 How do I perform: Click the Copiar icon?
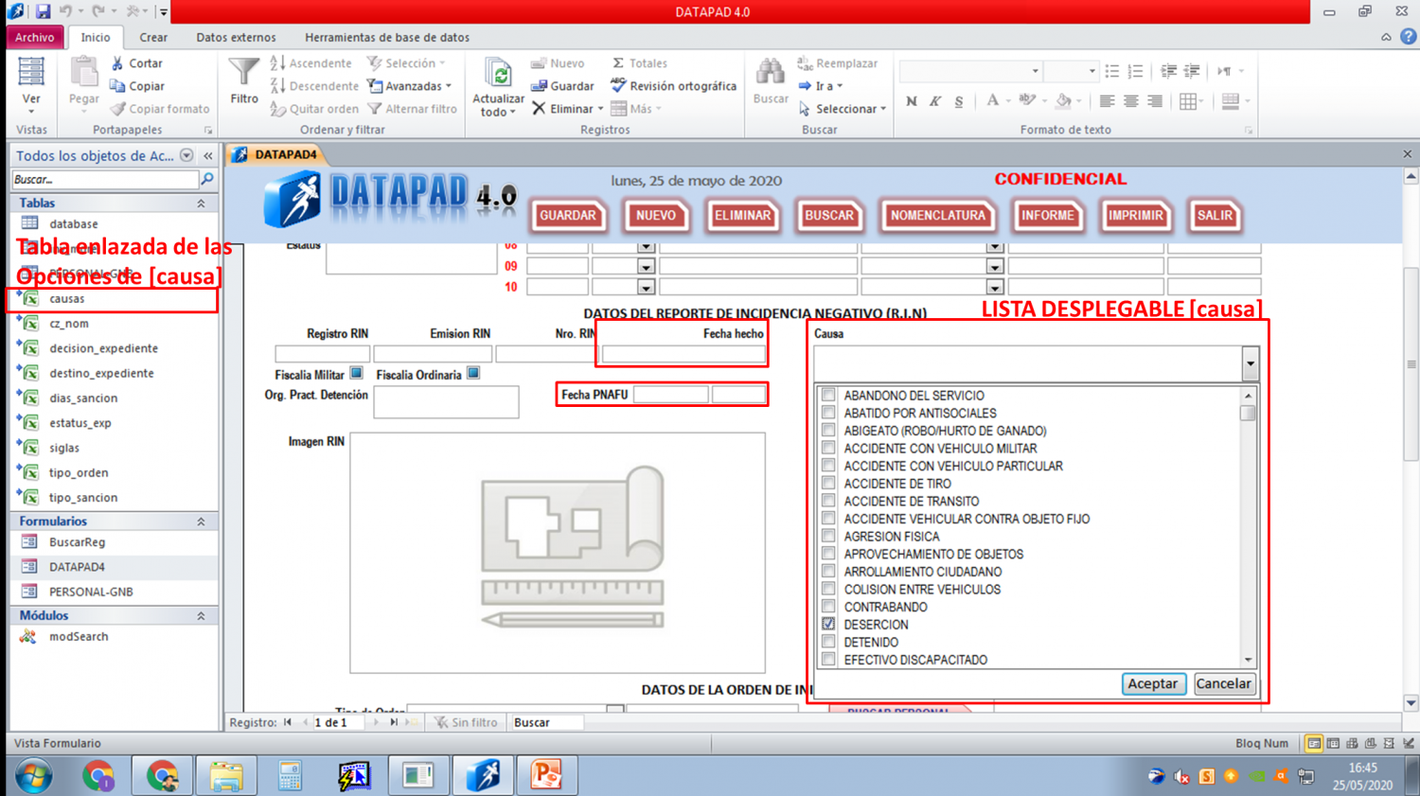pyautogui.click(x=117, y=86)
